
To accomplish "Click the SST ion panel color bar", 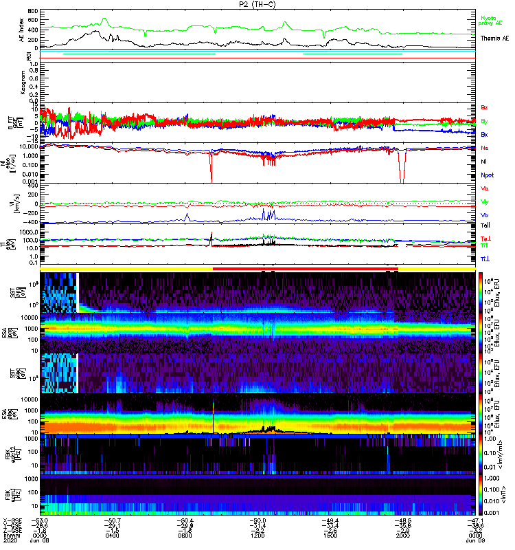I will 481,293.
